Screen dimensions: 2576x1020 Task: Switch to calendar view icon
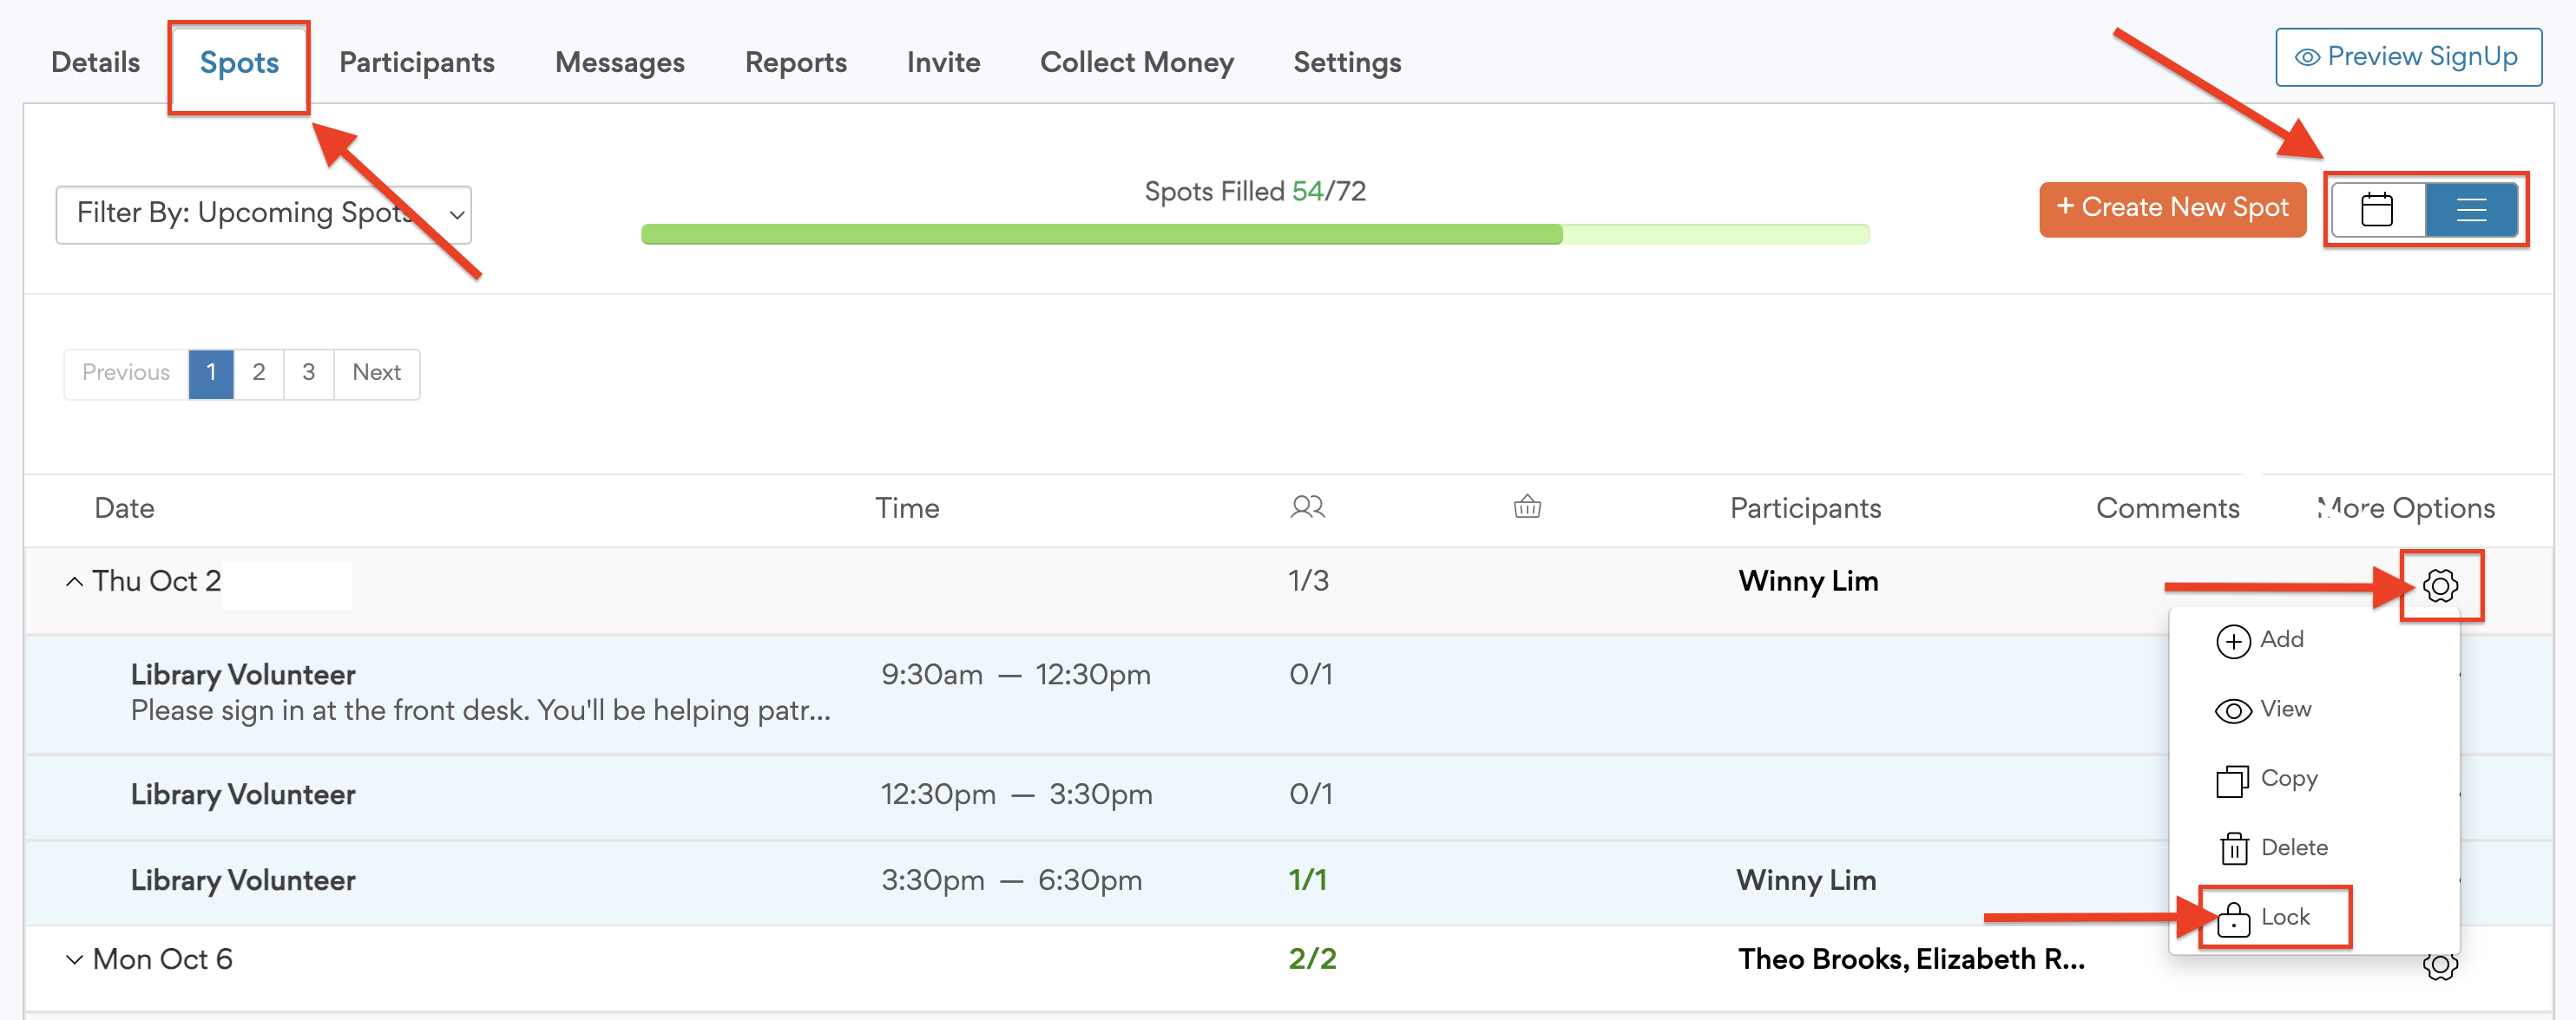pyautogui.click(x=2377, y=210)
